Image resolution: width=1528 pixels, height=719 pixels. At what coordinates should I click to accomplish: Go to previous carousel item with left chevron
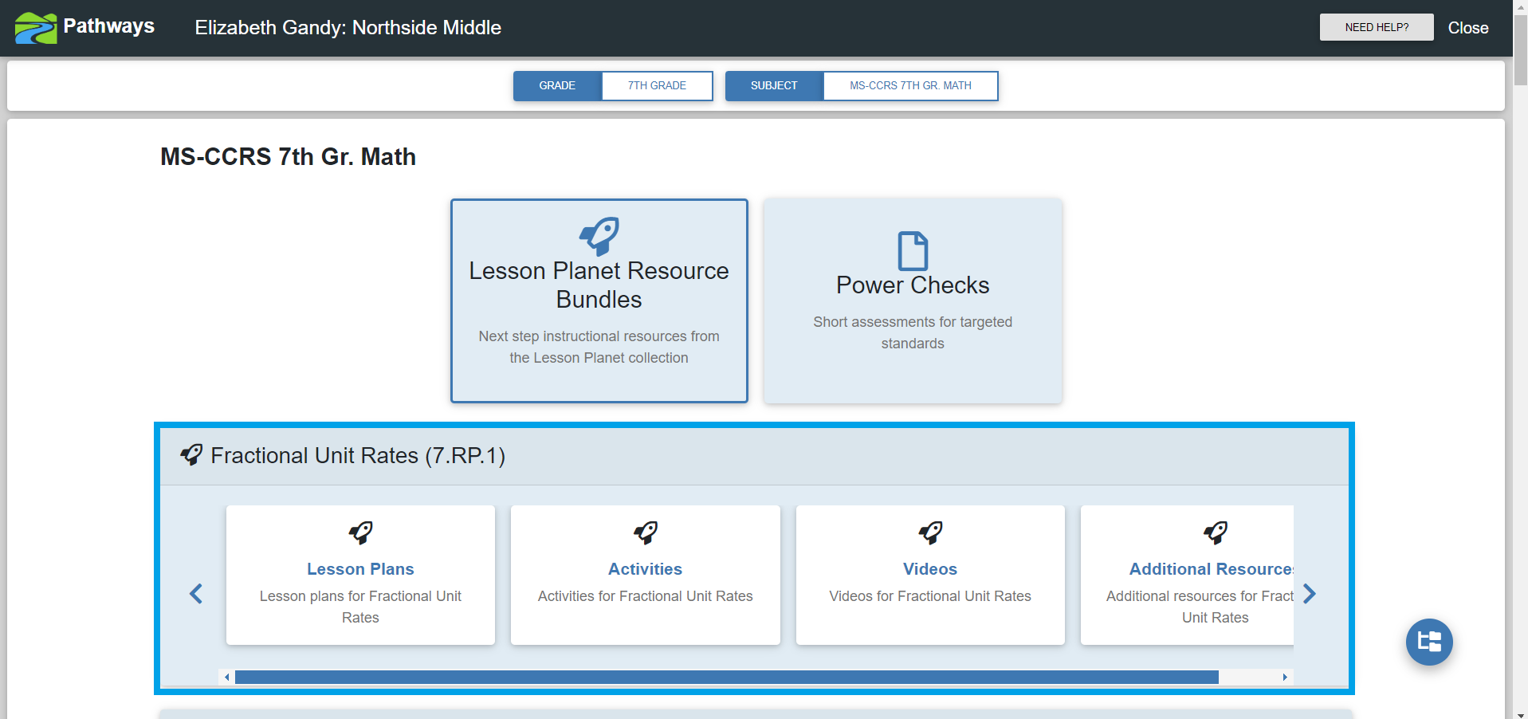point(196,594)
